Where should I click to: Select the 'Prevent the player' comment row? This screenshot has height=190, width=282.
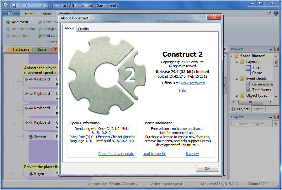click(41, 167)
